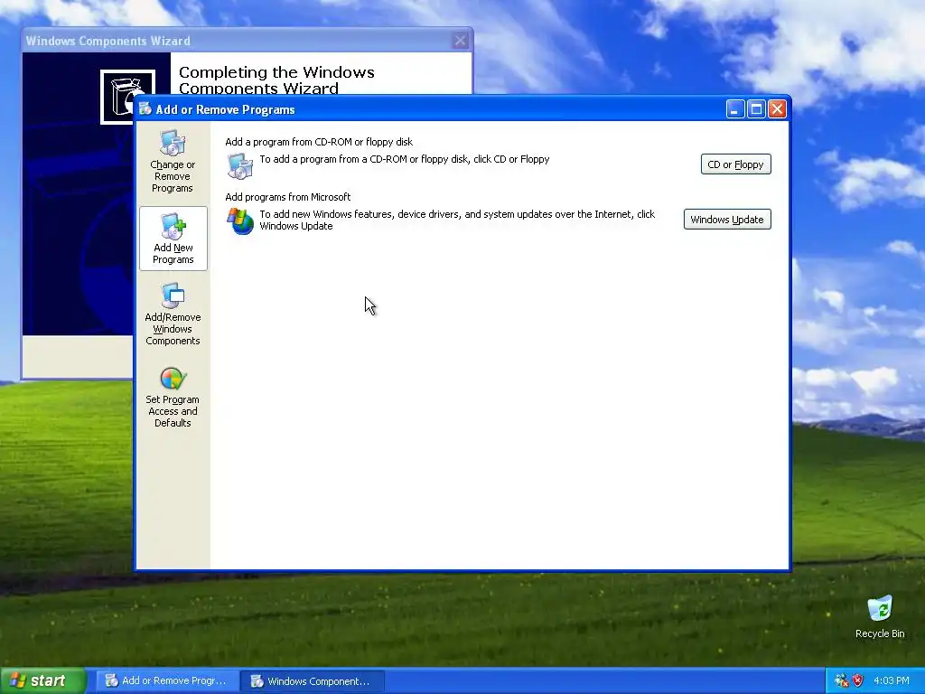Click the CD or Floppy description text
This screenshot has height=694, width=925.
click(405, 159)
